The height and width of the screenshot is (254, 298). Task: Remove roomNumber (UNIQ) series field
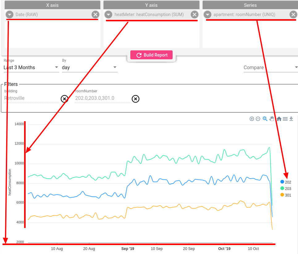[x=293, y=15]
